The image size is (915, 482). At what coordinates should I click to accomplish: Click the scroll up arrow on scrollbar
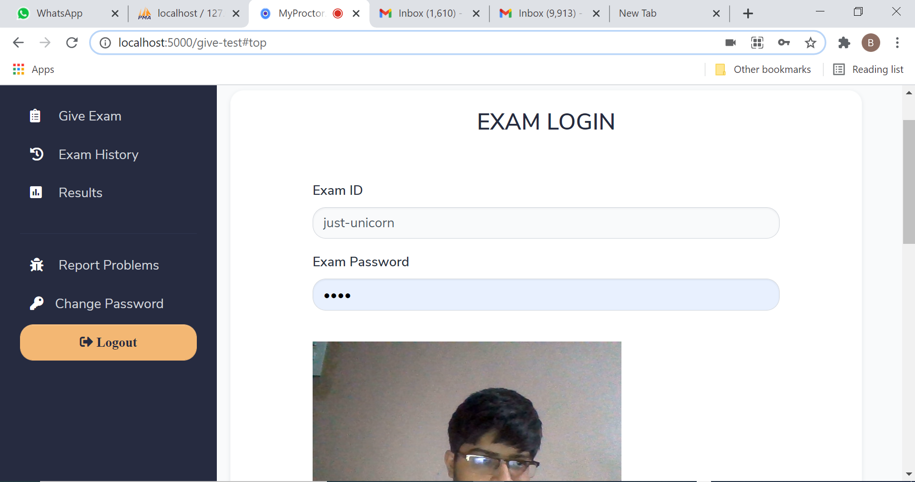click(x=909, y=93)
